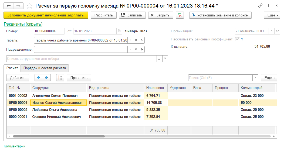Screen dimensions: 284x152
Task: Click the Поиск (Ctrl+F) field
Action: (x=220, y=78)
